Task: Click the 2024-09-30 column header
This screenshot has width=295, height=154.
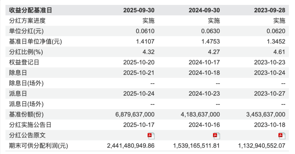Action: click(x=204, y=10)
